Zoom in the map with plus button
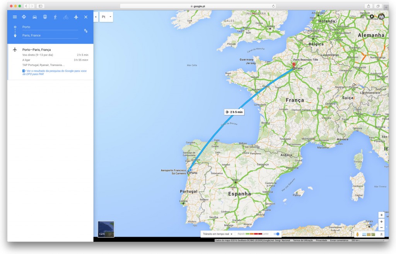Viewport: 396px width, 254px height. (381, 222)
